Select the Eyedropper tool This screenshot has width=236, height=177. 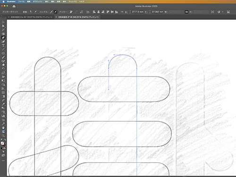3,104
